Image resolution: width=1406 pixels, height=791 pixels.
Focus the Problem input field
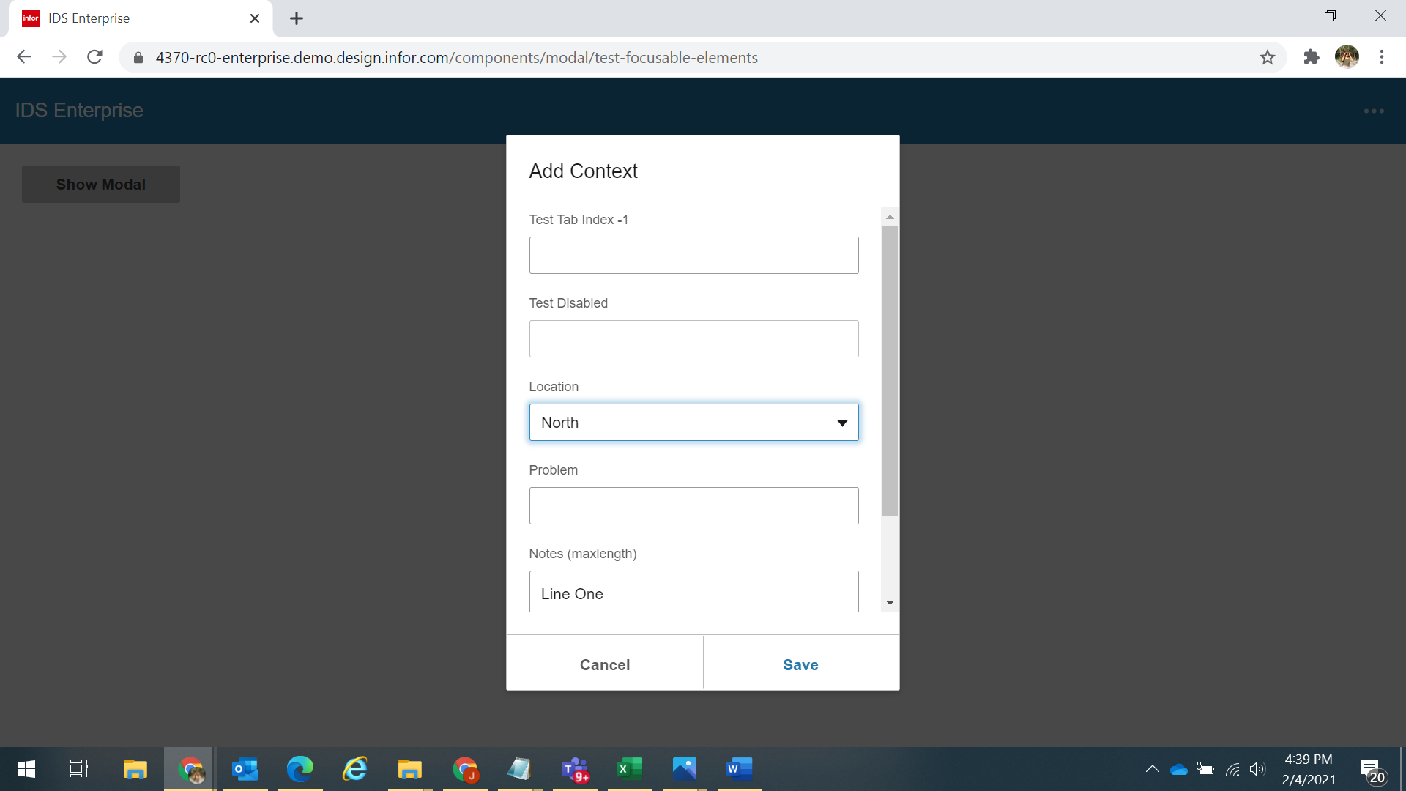(693, 506)
